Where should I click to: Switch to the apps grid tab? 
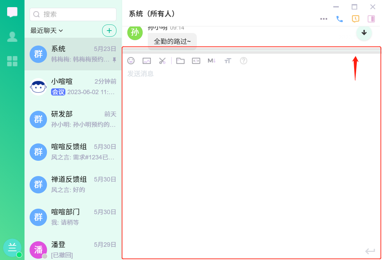coord(12,61)
